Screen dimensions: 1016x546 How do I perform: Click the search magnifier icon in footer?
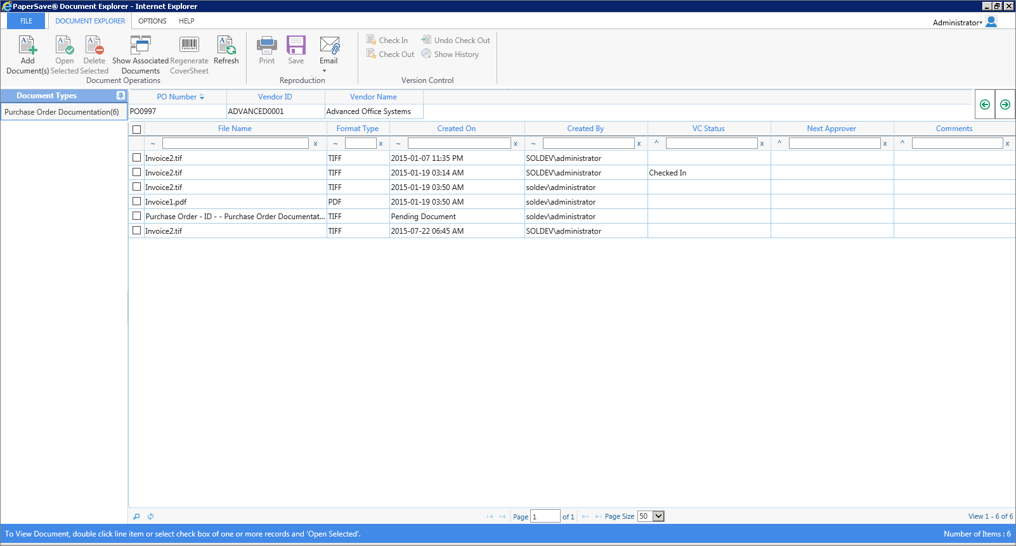pos(136,516)
